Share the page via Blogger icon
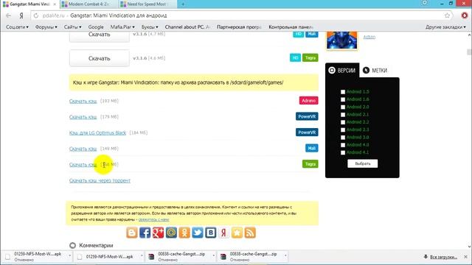Image resolution: width=472 pixels, height=265 pixels. (131, 233)
